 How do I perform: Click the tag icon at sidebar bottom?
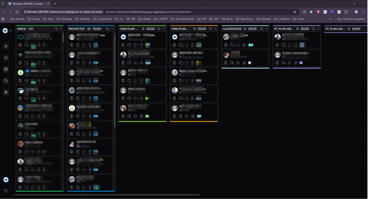[x=6, y=191]
